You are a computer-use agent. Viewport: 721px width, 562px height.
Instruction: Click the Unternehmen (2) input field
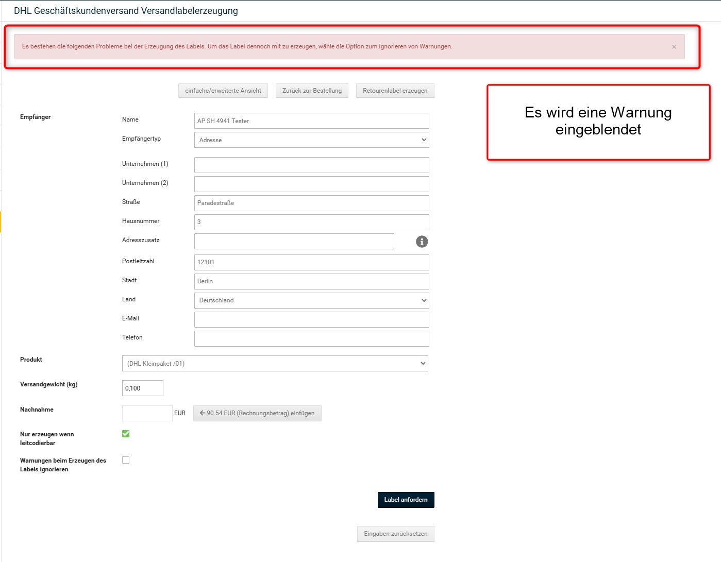[x=311, y=184]
